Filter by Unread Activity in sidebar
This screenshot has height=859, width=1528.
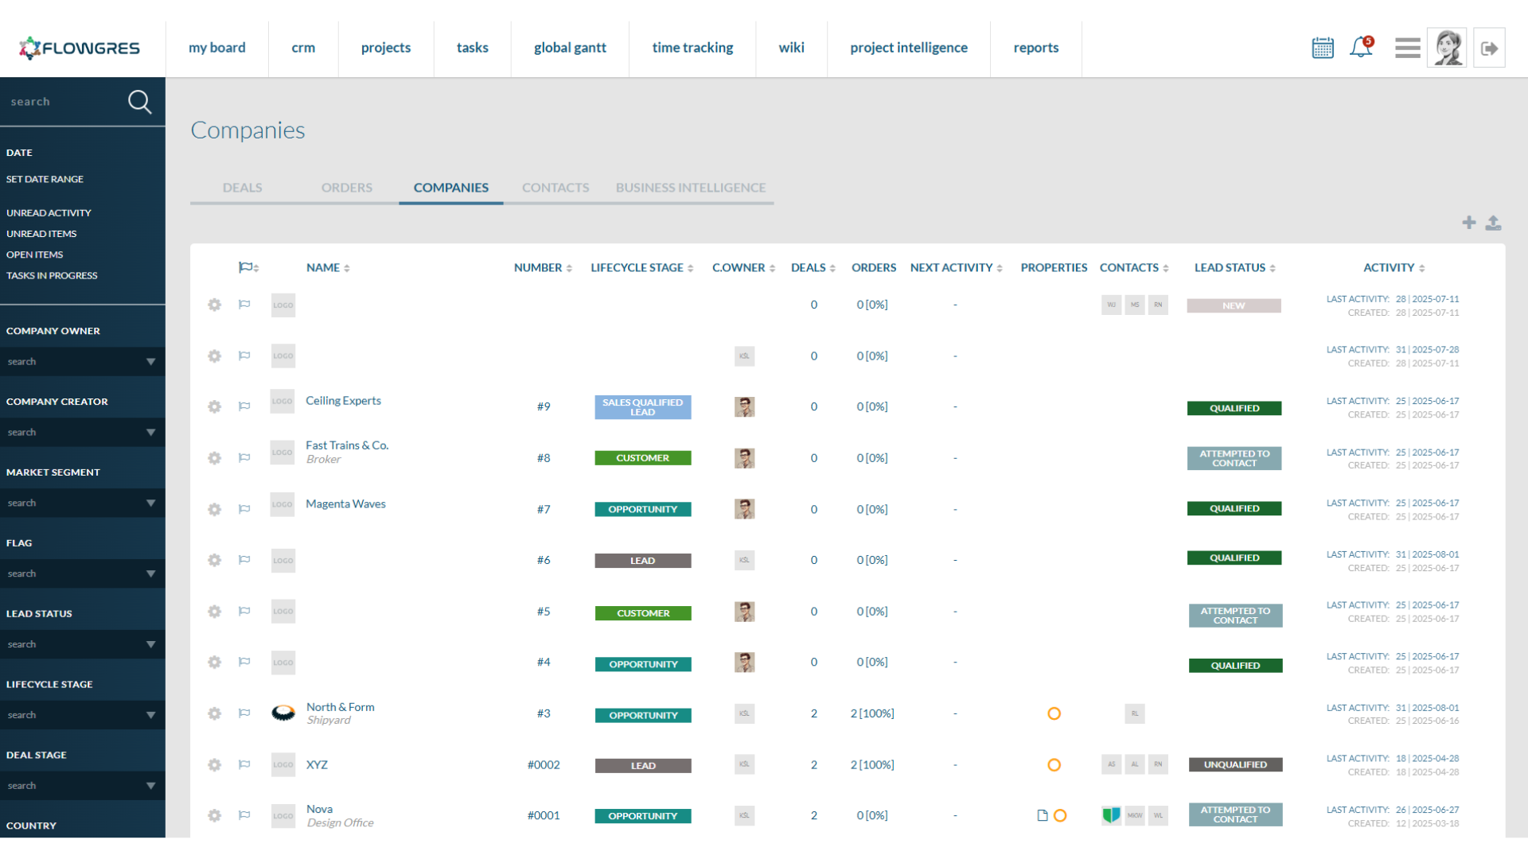pos(49,213)
